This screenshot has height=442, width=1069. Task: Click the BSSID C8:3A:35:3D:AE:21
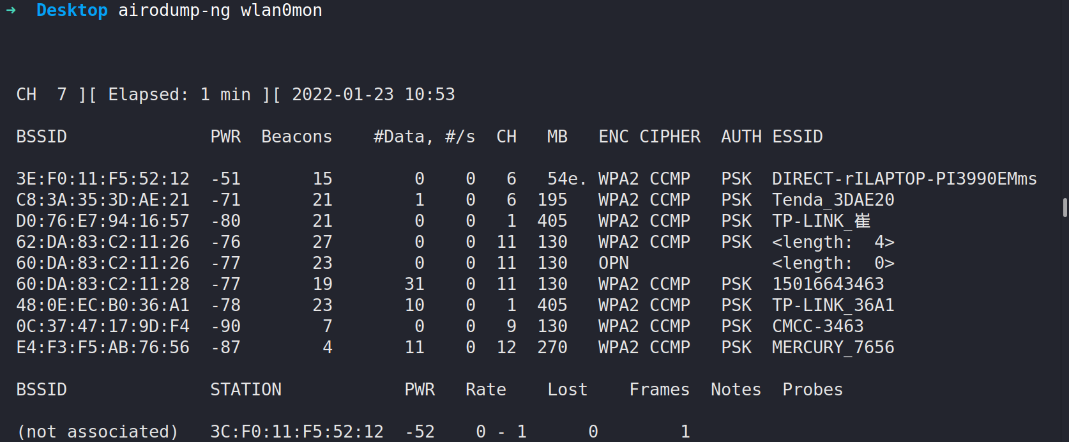tap(103, 200)
